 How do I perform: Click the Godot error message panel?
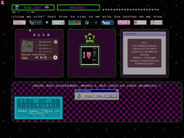[144, 53]
